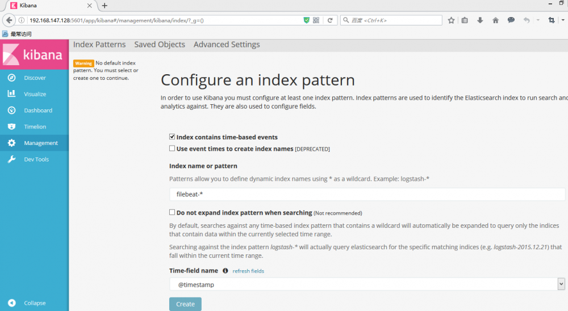The width and height of the screenshot is (568, 311).
Task: Click the 'refresh fields' link
Action: point(248,271)
